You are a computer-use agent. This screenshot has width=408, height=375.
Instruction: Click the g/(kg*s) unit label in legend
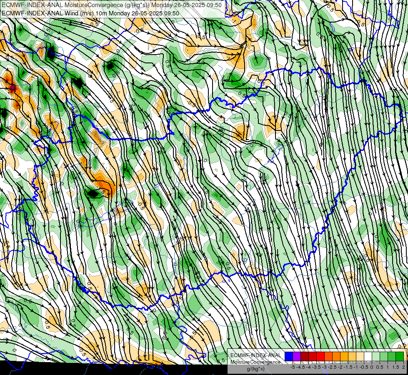pyautogui.click(x=256, y=369)
